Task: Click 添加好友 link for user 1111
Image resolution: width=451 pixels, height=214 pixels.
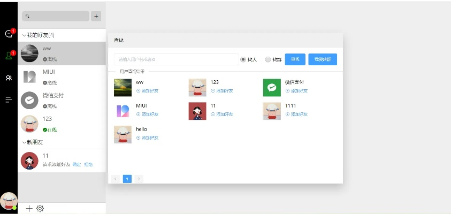Action: tap(299, 114)
